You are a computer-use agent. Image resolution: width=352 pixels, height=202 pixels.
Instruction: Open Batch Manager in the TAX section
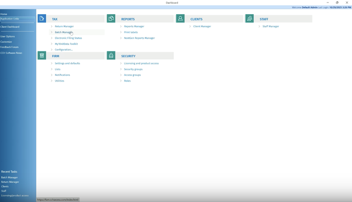point(64,32)
